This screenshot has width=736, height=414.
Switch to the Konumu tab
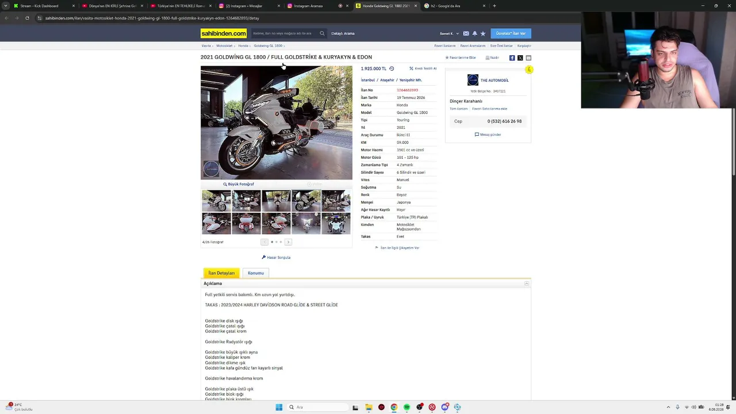[x=256, y=273]
